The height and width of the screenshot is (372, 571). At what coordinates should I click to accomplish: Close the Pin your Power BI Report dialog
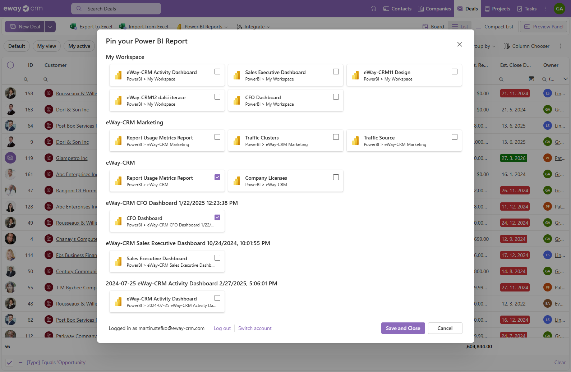tap(460, 44)
